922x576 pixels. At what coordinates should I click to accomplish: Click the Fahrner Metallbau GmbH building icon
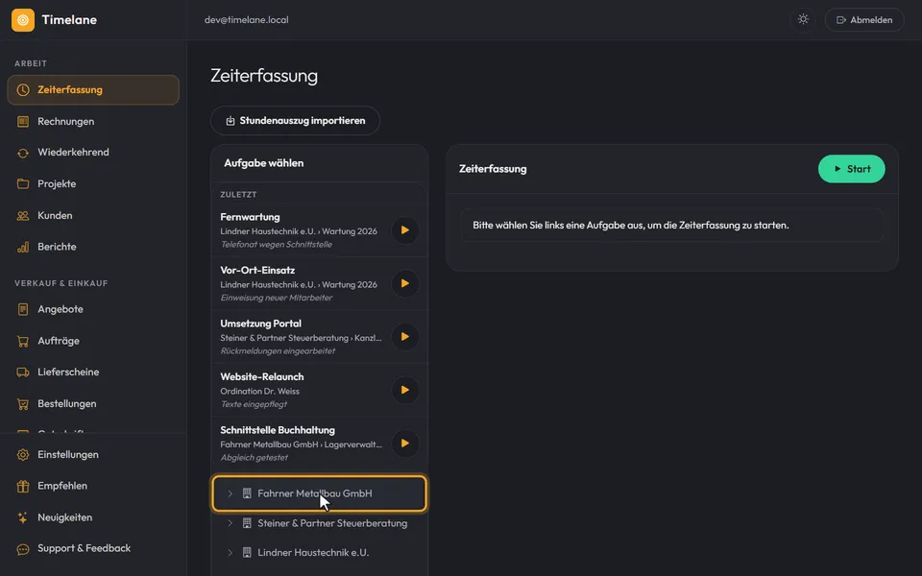click(x=247, y=493)
